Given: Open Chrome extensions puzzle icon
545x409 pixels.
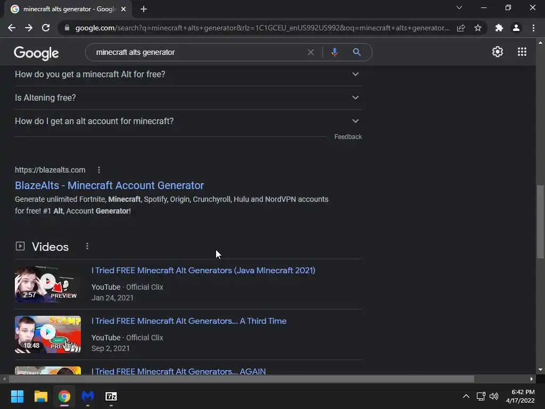Looking at the screenshot, I should coord(499,28).
